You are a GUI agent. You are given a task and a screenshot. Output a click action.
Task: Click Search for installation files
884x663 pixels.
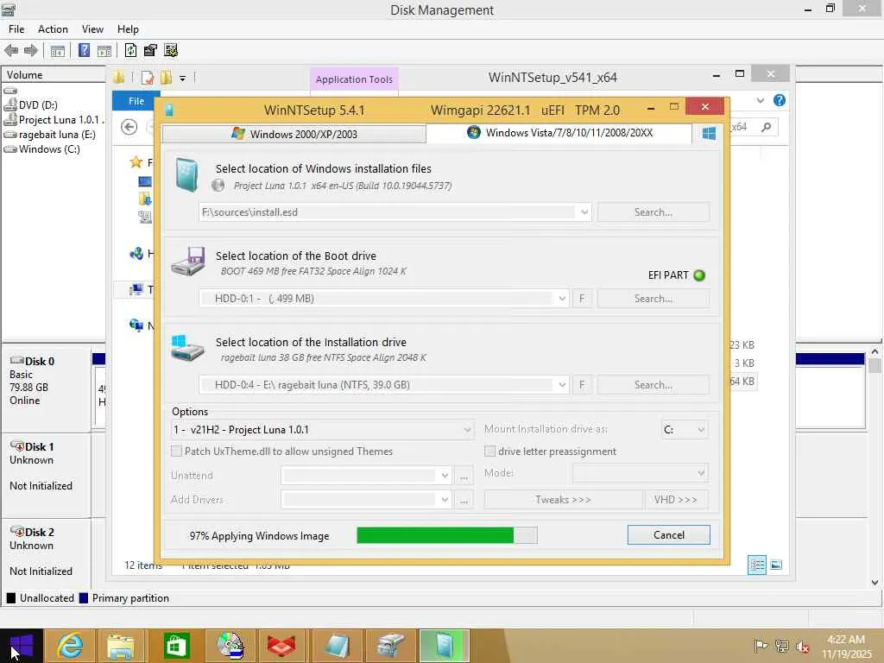click(654, 212)
